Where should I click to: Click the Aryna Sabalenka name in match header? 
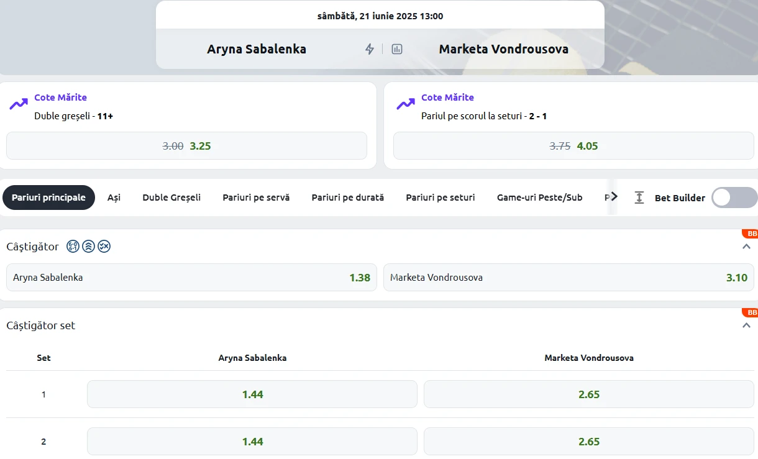click(257, 49)
